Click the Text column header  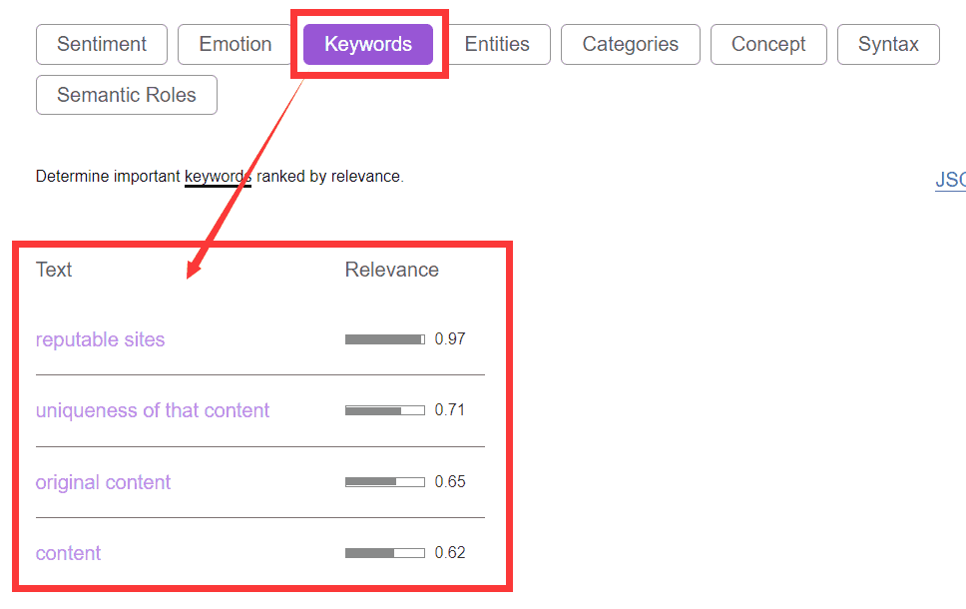pyautogui.click(x=54, y=270)
